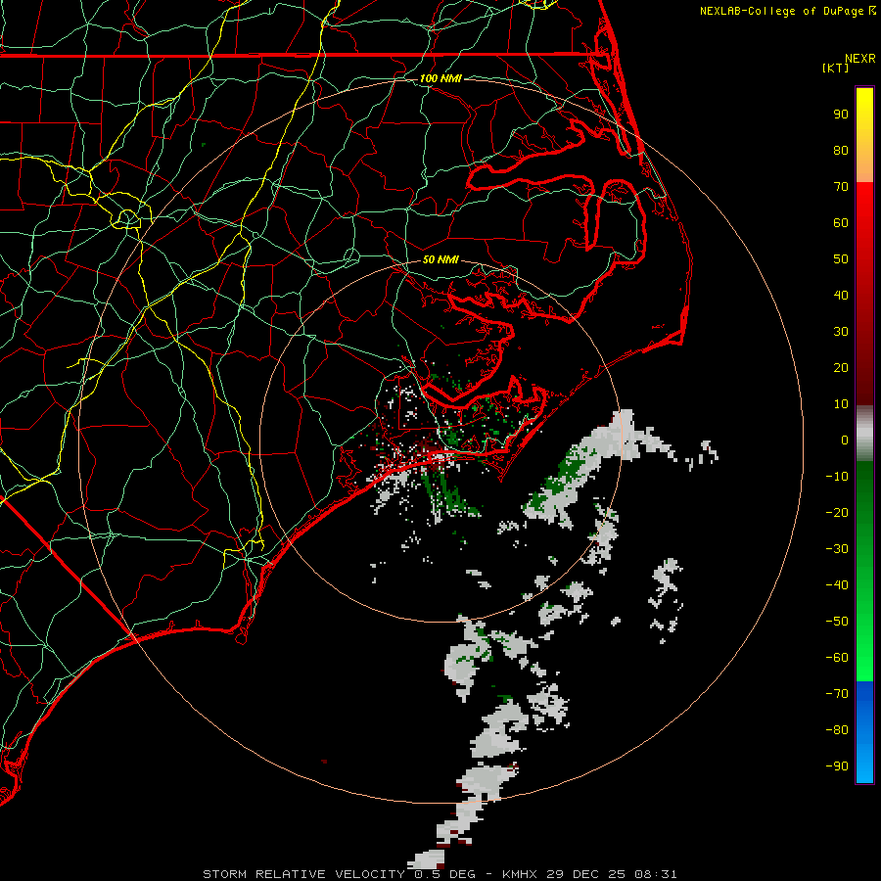Image resolution: width=881 pixels, height=881 pixels.
Task: Click the 70 knot scale value
Action: coord(841,187)
